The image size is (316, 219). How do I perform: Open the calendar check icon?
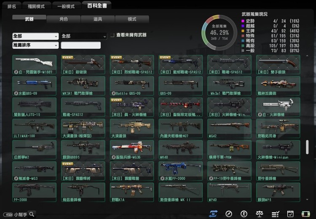[x=290, y=214]
